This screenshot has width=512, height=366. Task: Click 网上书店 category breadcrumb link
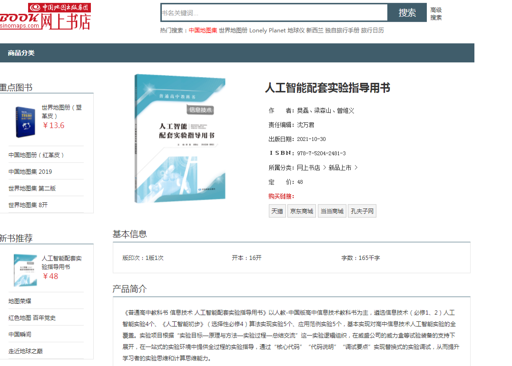coord(308,168)
